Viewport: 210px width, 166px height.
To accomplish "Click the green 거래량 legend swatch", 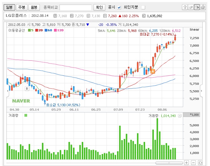I will point(26,115).
